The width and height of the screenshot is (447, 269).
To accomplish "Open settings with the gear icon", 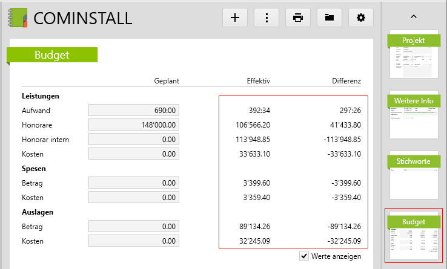I will [361, 18].
